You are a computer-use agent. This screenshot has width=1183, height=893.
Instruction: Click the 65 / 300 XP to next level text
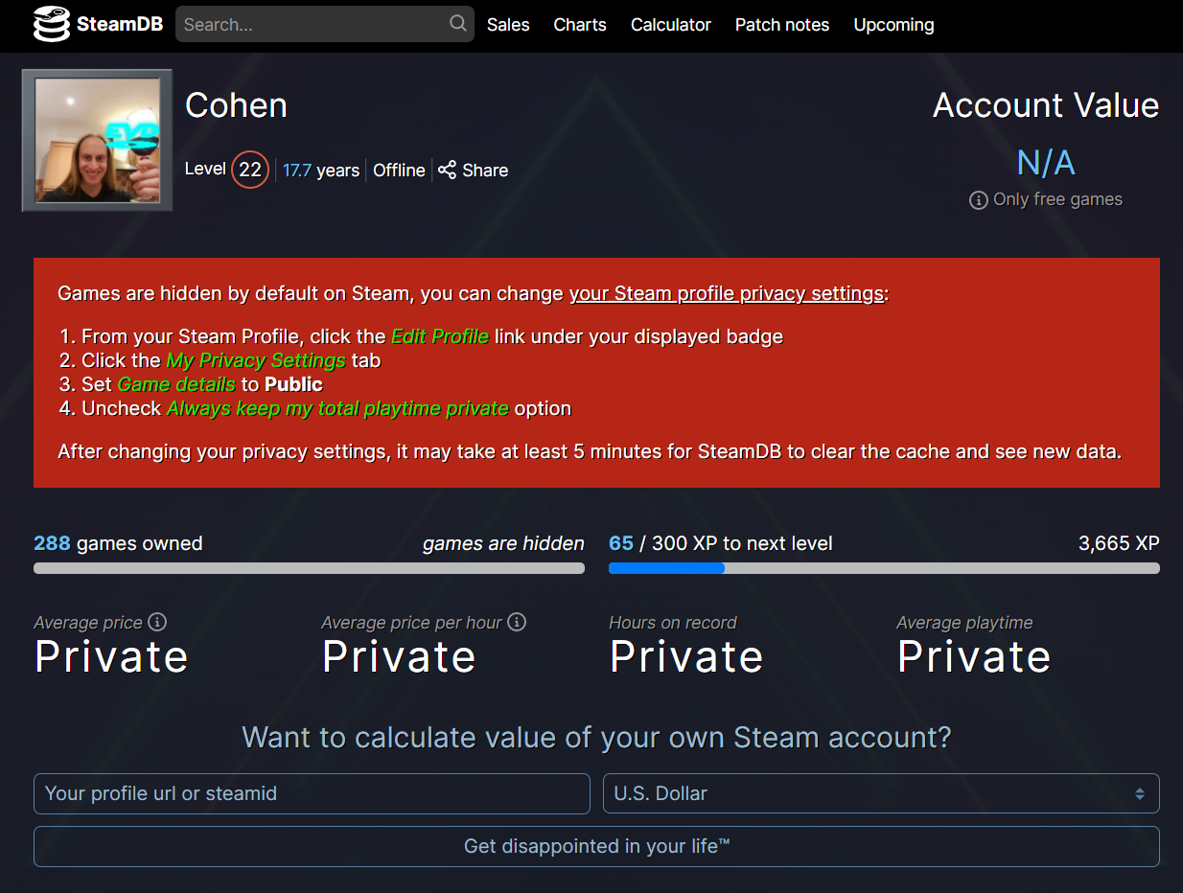[x=721, y=543]
